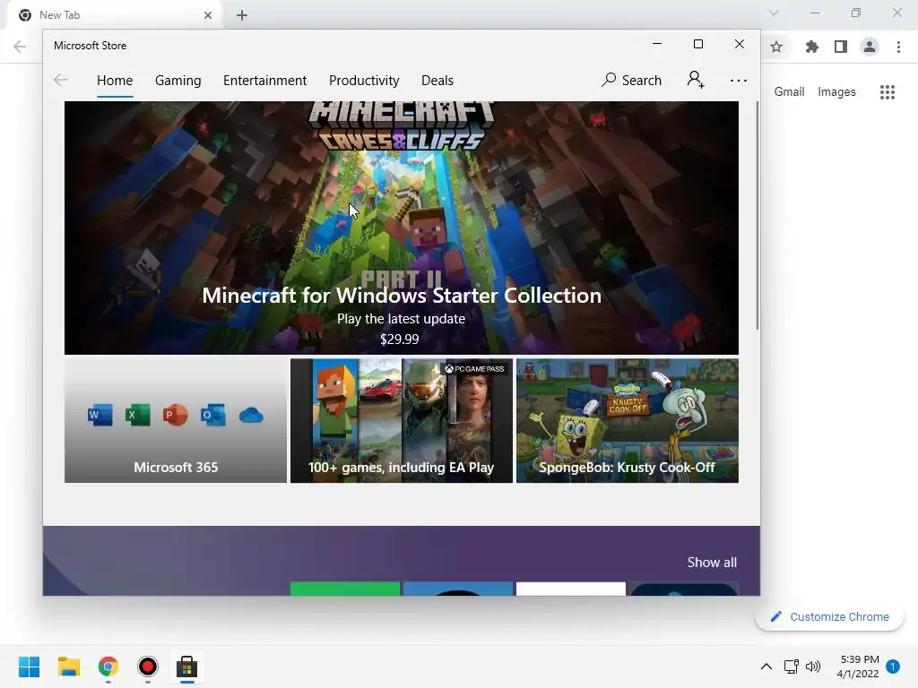Toggle Chrome side panel icon

click(x=841, y=47)
